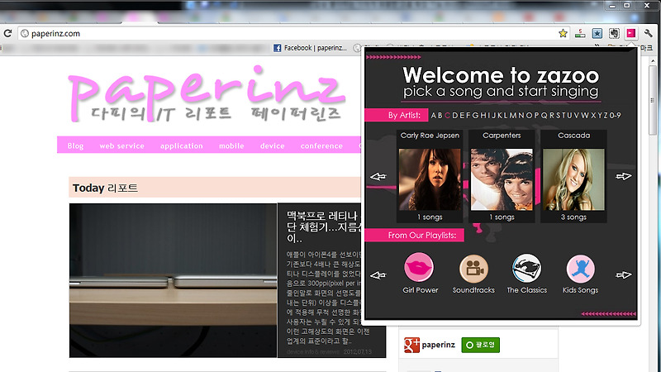The image size is (661, 372).
Task: Select the Carpenters artist photo
Action: (502, 179)
